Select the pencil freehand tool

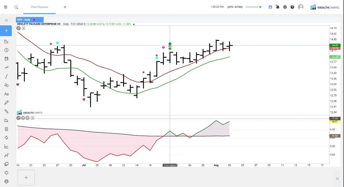coord(6,103)
